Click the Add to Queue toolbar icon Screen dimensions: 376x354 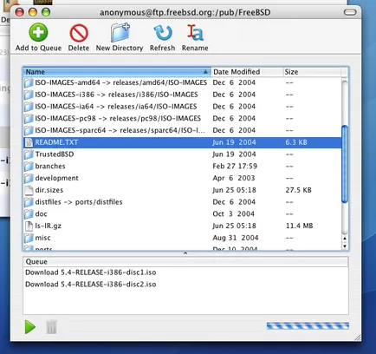(38, 32)
